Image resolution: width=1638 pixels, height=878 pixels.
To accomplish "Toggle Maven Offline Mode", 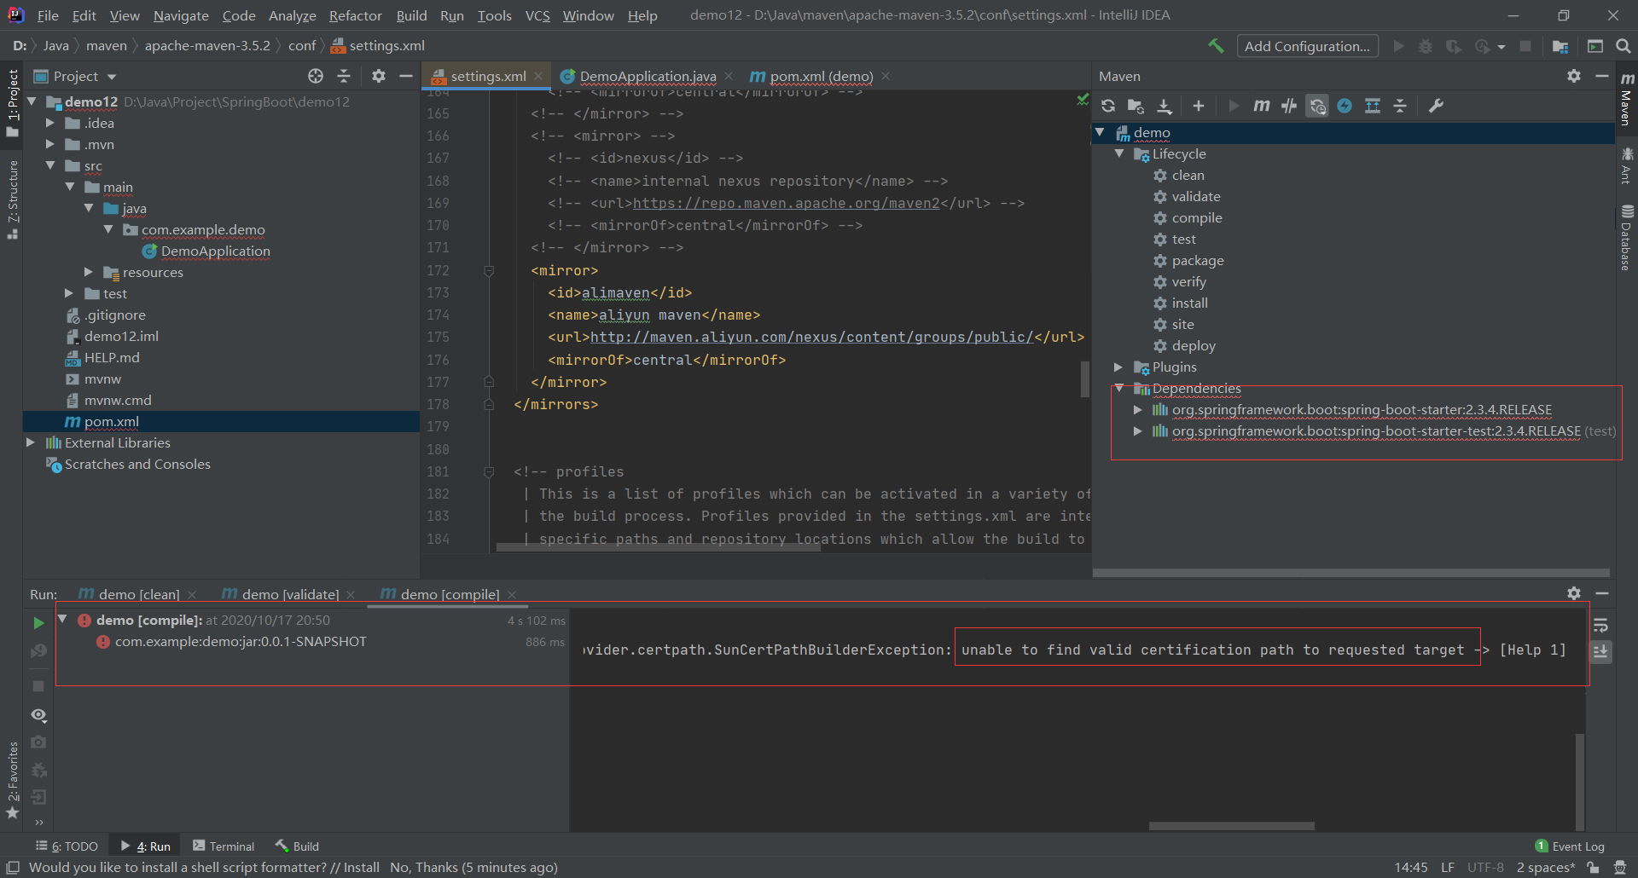I will [x=1289, y=106].
